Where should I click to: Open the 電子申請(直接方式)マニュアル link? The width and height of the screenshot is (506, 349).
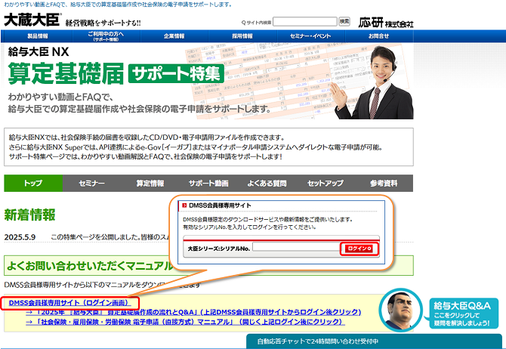tap(185, 322)
